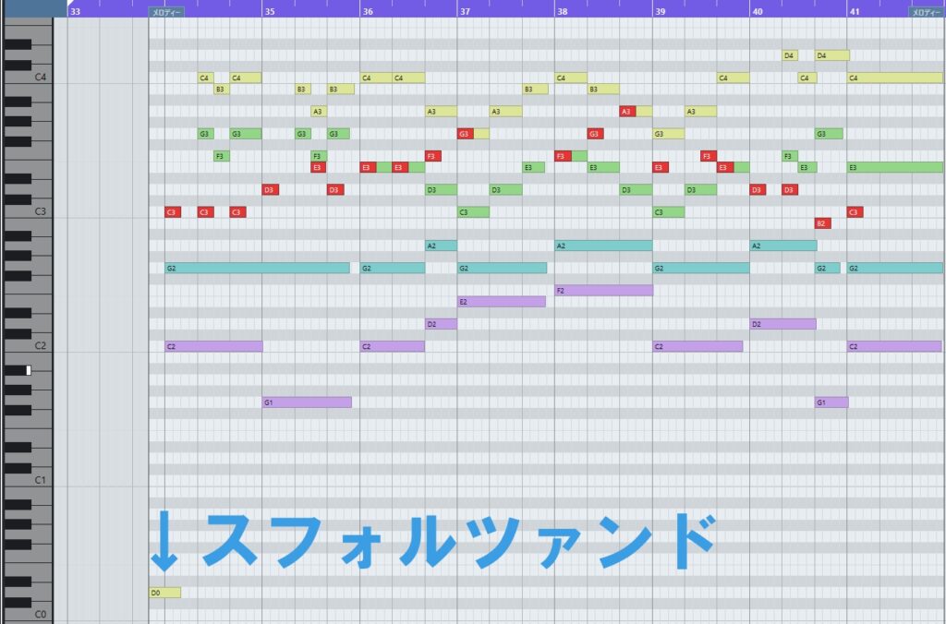
Task: Select the long G1 note in bar 35
Action: click(307, 402)
